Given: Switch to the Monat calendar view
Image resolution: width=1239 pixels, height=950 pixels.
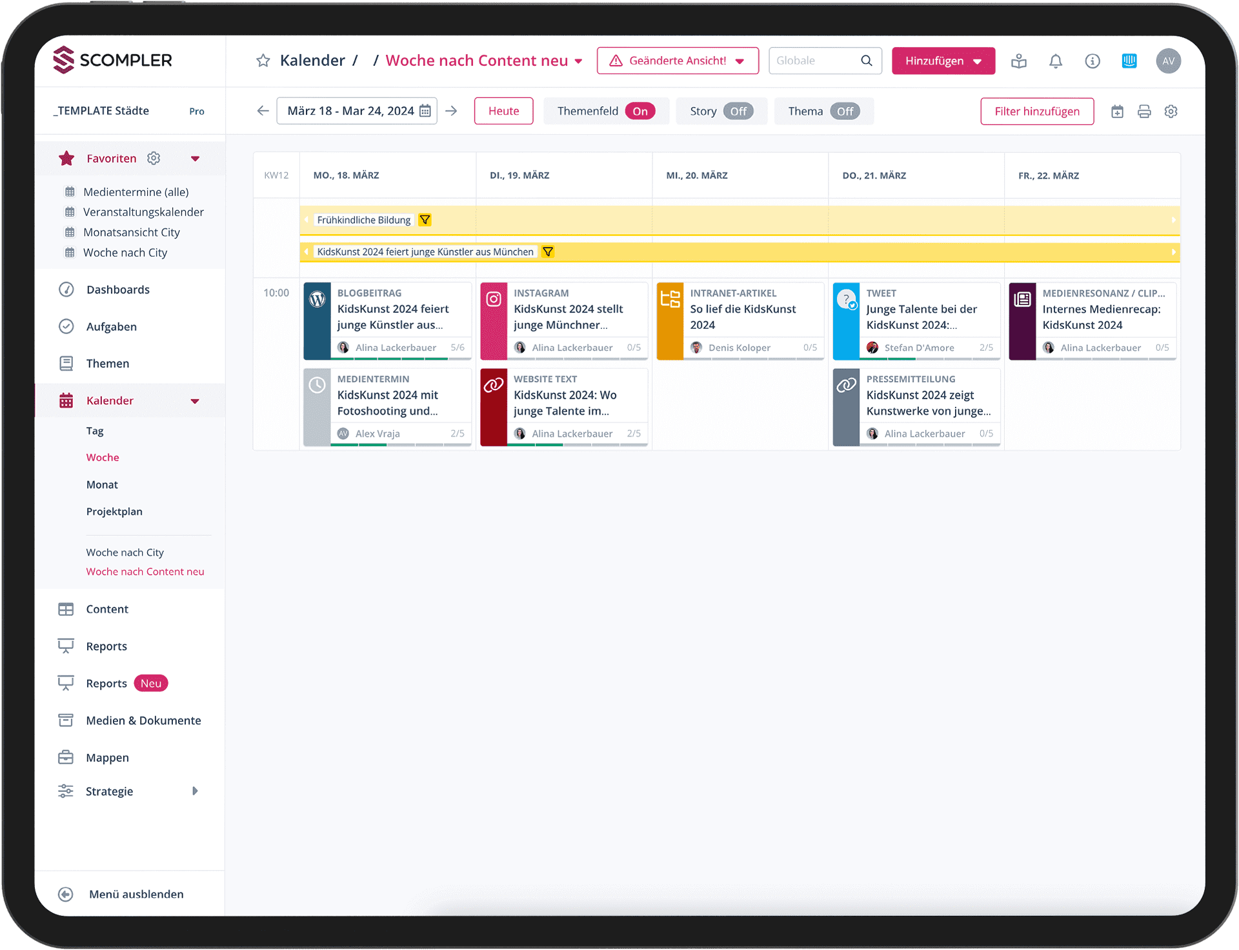Looking at the screenshot, I should coord(102,484).
